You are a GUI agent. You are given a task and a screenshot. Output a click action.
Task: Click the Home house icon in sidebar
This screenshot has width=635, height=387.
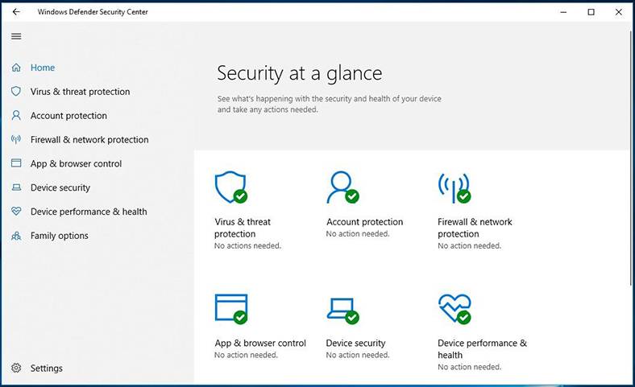(x=16, y=68)
